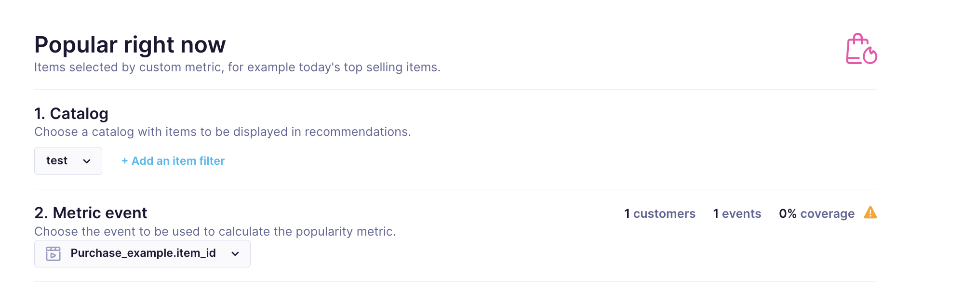Click the subtitle about today's top selling items
Screen dimensions: 964x292
(x=237, y=67)
